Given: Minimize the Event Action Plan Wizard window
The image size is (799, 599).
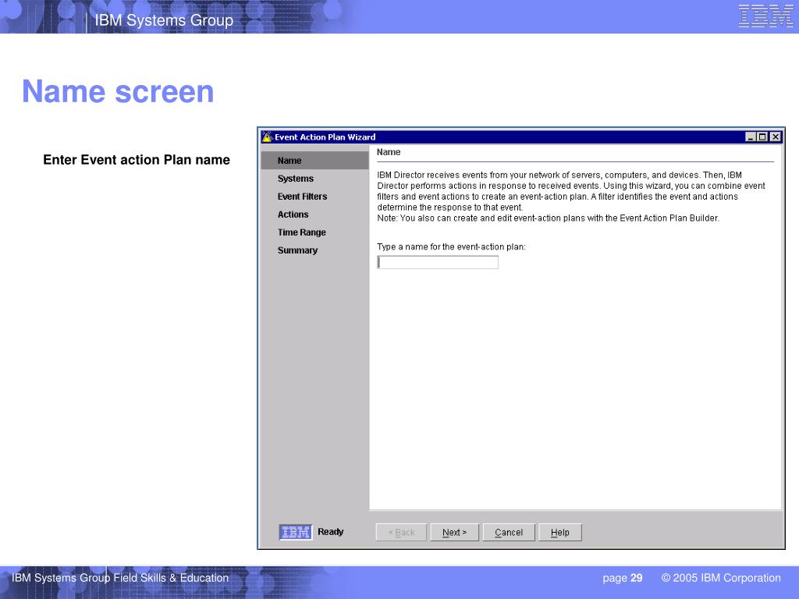Looking at the screenshot, I should click(x=751, y=136).
